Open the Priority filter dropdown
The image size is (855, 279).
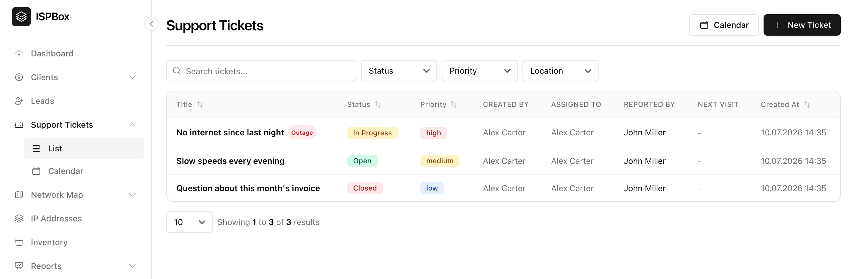coord(480,71)
